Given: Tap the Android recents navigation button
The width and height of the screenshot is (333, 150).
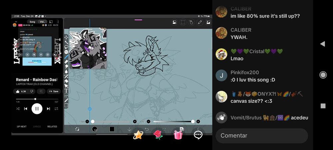Looking at the screenshot, I should (x=323, y=106).
